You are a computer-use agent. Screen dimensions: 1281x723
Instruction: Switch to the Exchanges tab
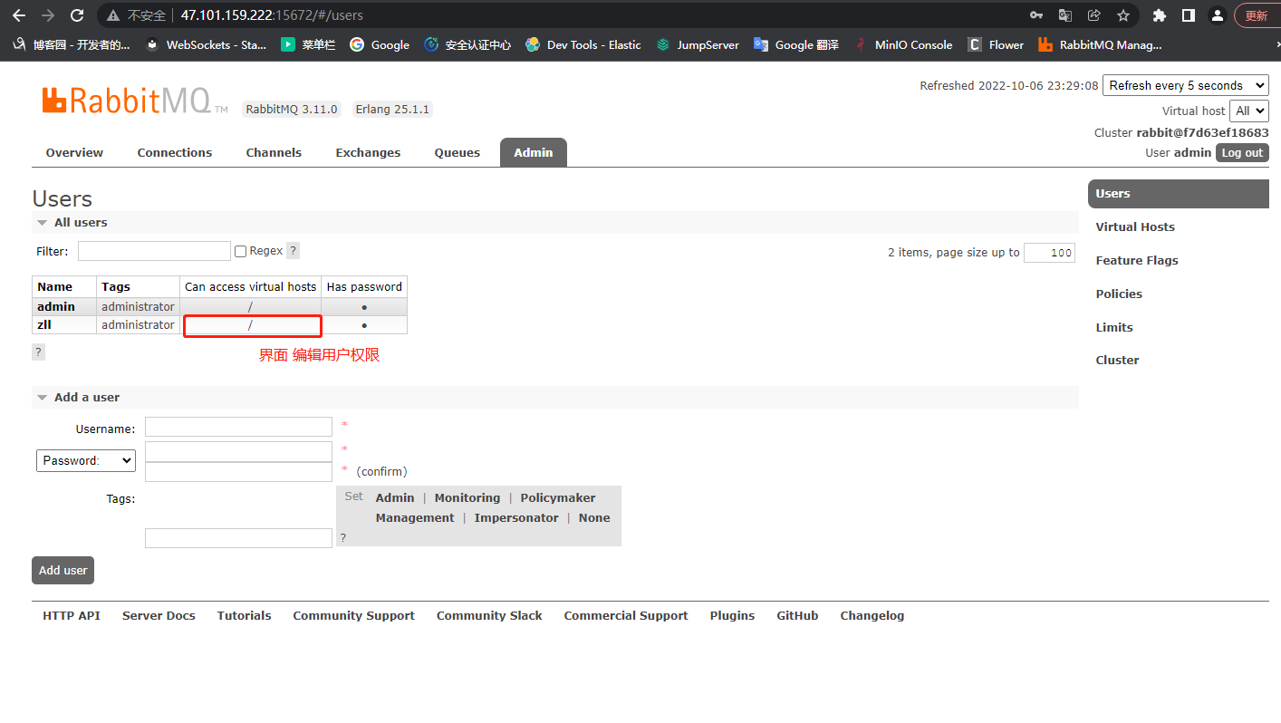[x=368, y=152]
